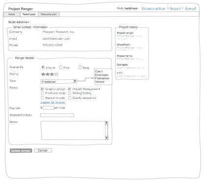
Task: Click the scott@precision.com email value
Action: click(56, 39)
